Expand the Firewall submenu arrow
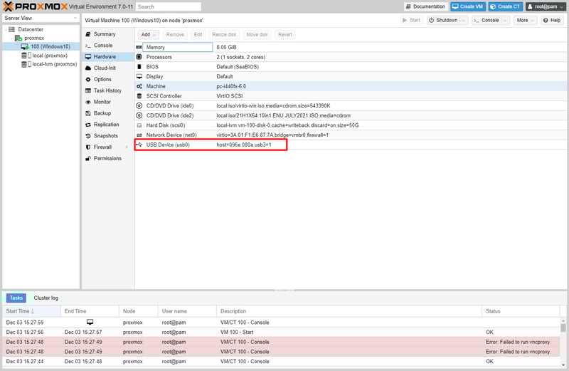This screenshot has height=371, width=569. click(x=127, y=147)
